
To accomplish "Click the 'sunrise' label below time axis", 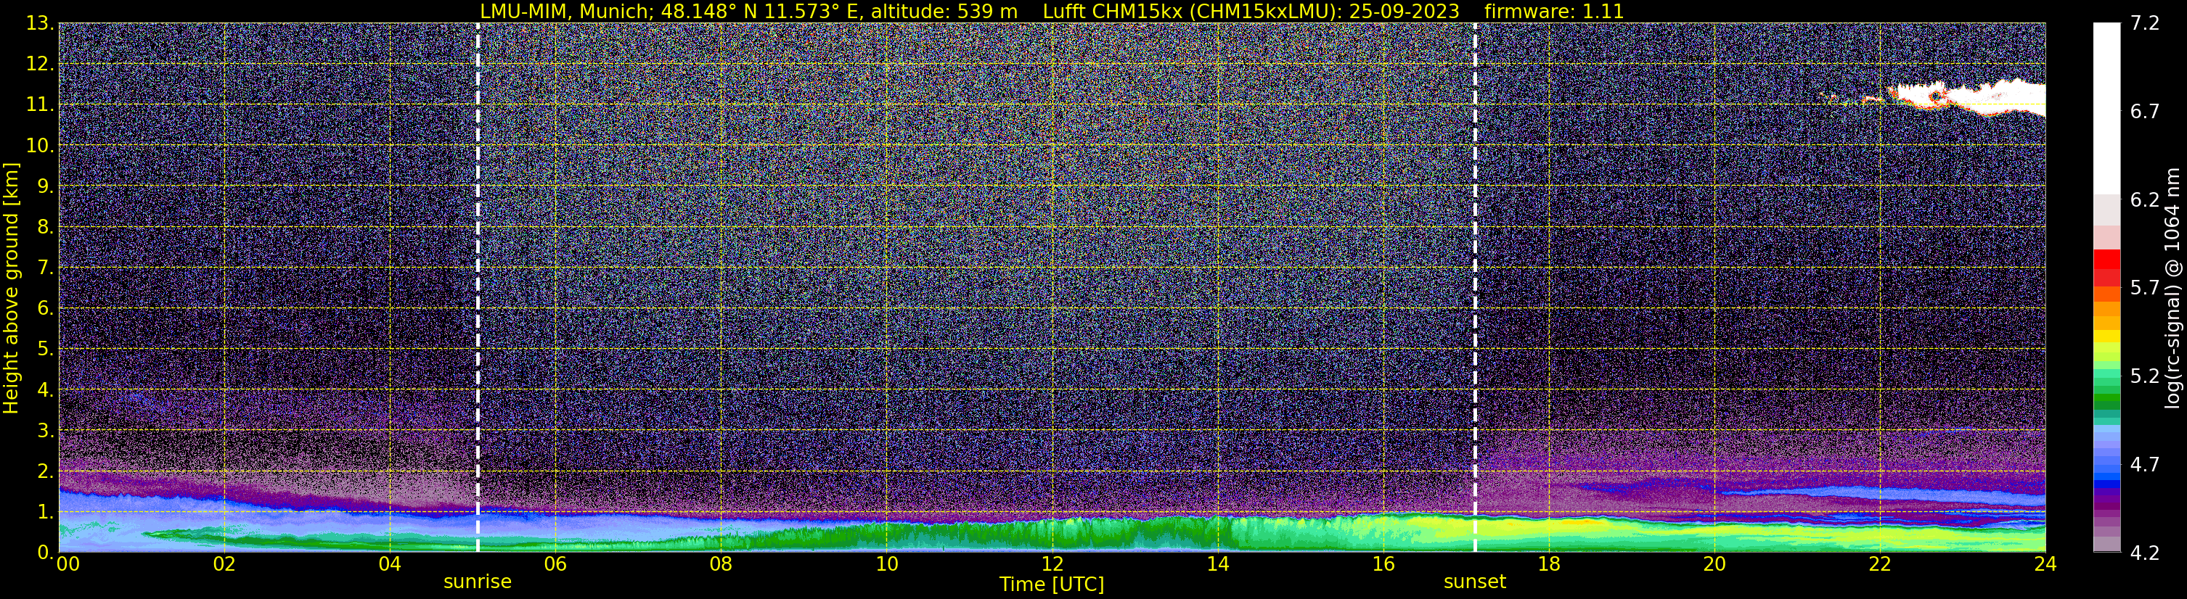I will 477,581.
